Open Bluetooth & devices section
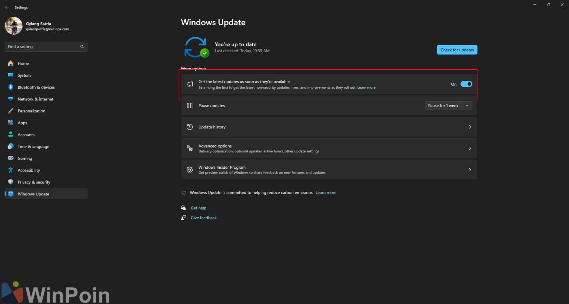569x304 pixels. click(x=46, y=87)
